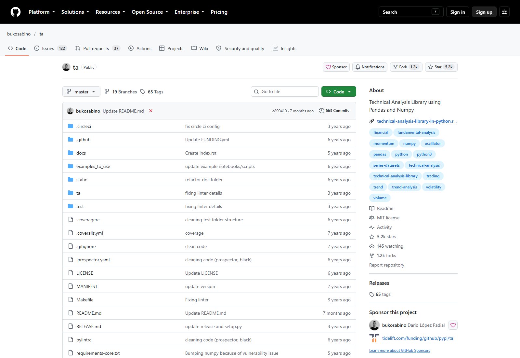The height and width of the screenshot is (358, 520).
Task: Open the examples_to_use folder
Action: (x=93, y=166)
